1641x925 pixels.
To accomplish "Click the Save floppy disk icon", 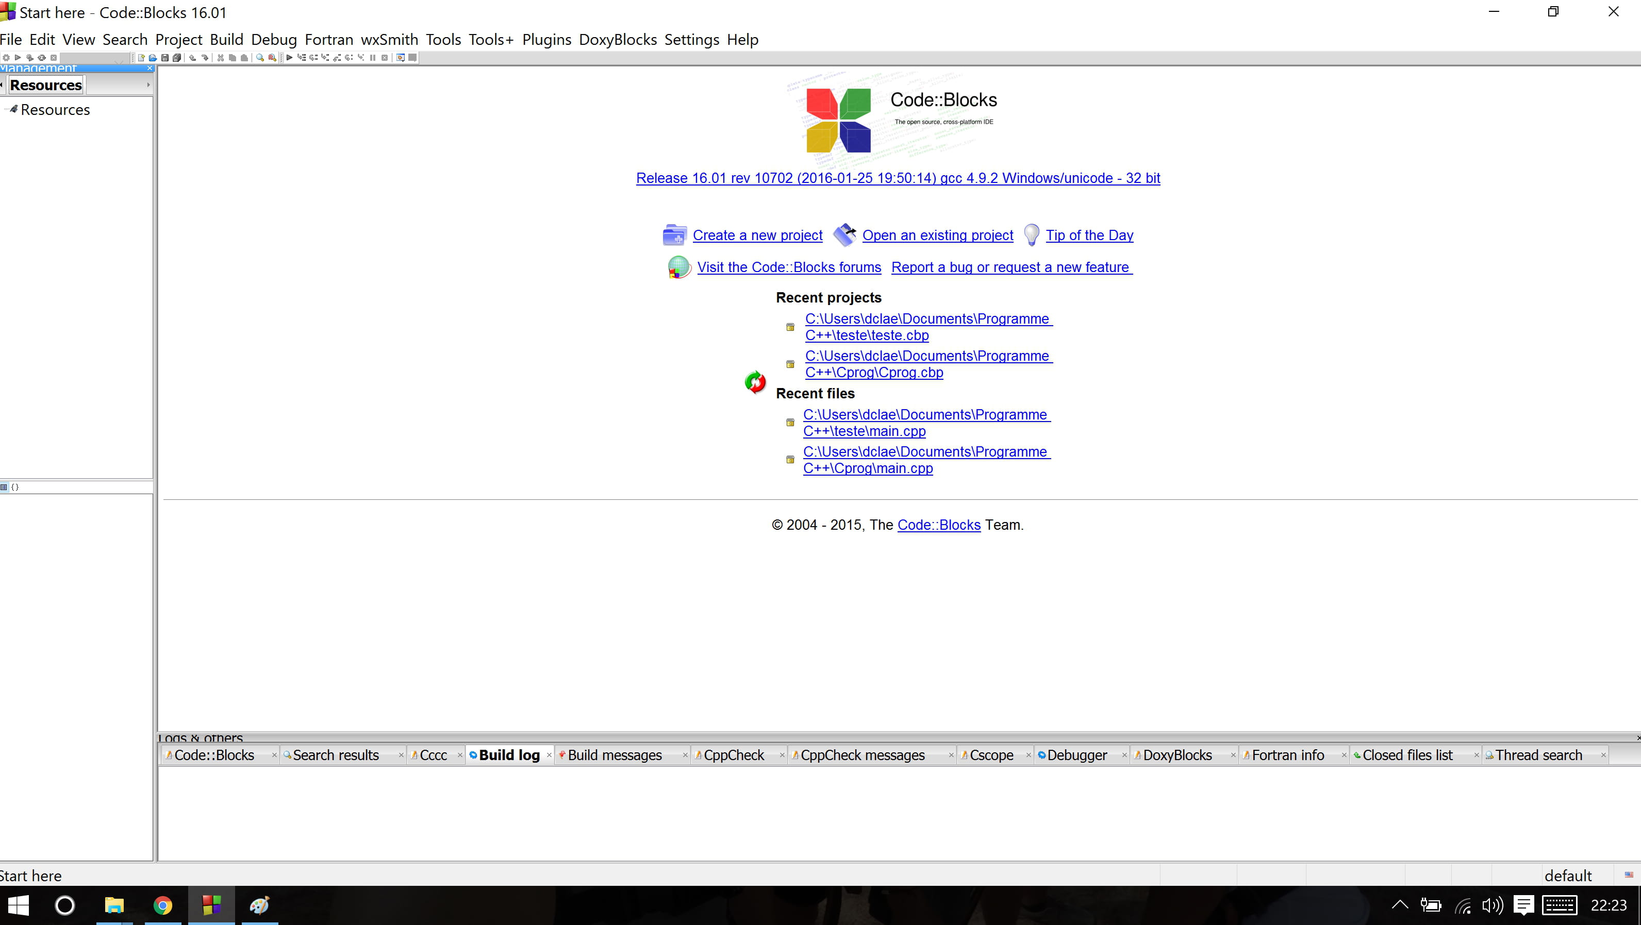I will click(x=165, y=58).
